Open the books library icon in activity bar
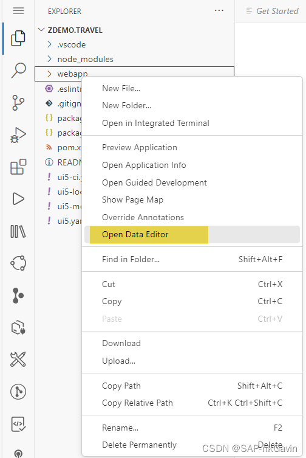The height and width of the screenshot is (458, 306). click(18, 231)
